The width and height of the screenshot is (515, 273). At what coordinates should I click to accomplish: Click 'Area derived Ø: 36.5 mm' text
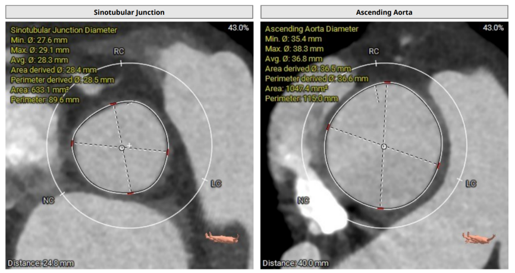[308, 68]
